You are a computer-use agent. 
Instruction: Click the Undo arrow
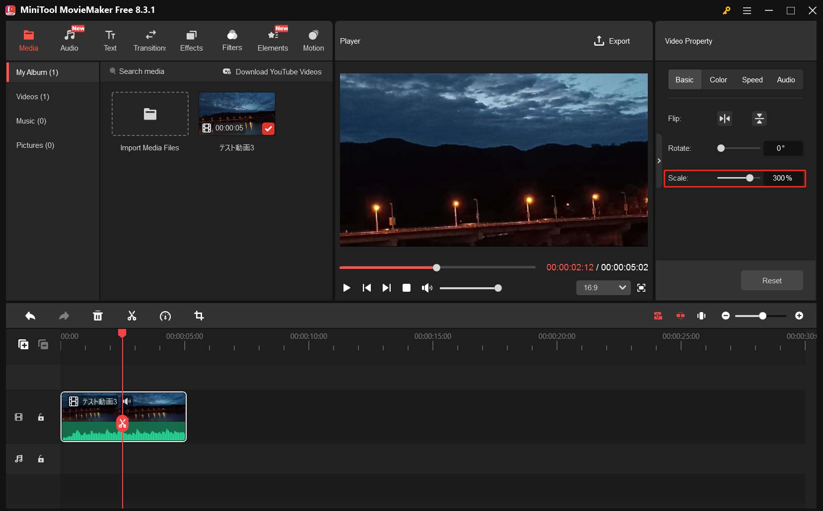30,316
